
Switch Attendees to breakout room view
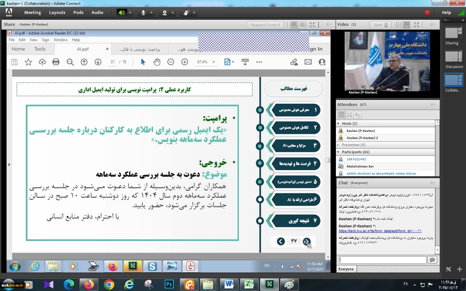tap(349, 115)
